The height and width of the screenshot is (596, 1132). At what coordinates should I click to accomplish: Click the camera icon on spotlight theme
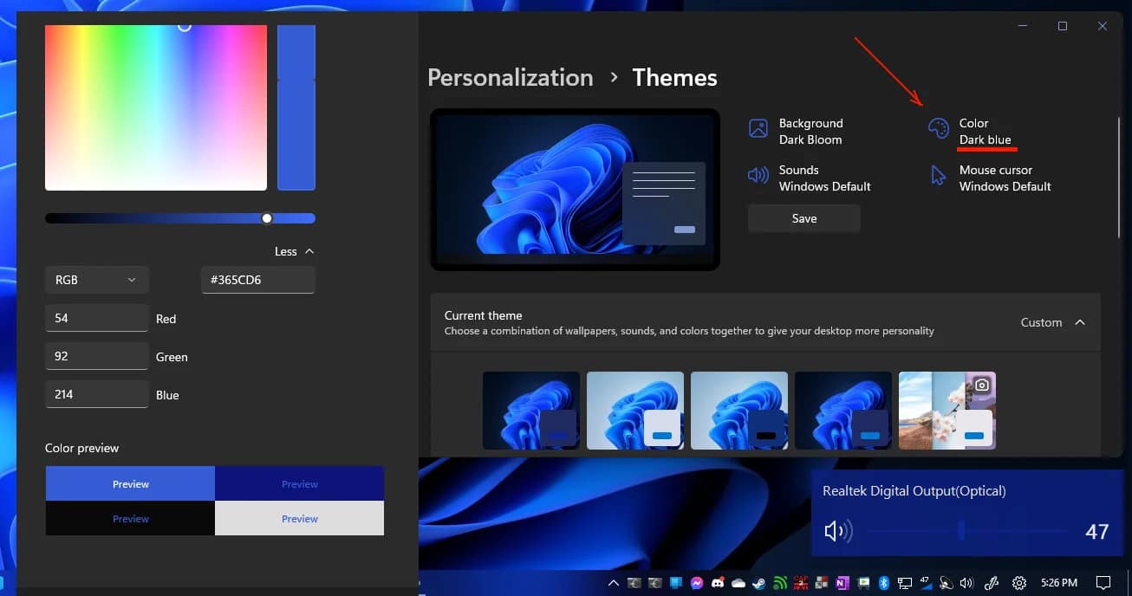click(x=981, y=385)
